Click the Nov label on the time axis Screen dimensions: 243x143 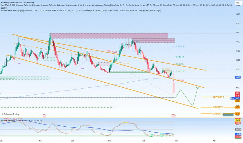pyautogui.click(x=41, y=141)
